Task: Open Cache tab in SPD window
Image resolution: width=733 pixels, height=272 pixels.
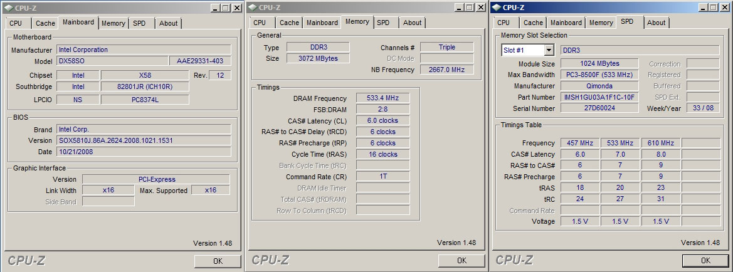Action: (x=534, y=23)
